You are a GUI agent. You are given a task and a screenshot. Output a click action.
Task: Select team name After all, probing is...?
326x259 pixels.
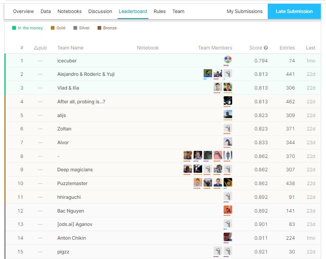pos(81,102)
